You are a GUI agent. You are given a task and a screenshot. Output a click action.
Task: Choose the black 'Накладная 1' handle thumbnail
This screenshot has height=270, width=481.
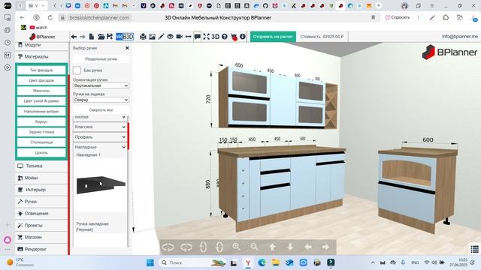[x=101, y=184]
